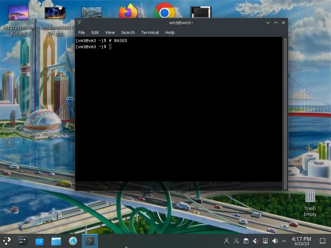Click the vm3@vm3:~ window title

tap(181, 23)
